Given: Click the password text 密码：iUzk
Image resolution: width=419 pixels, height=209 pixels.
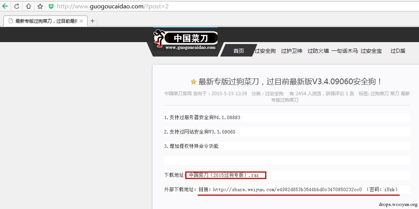Looking at the screenshot, I should pos(382,189).
